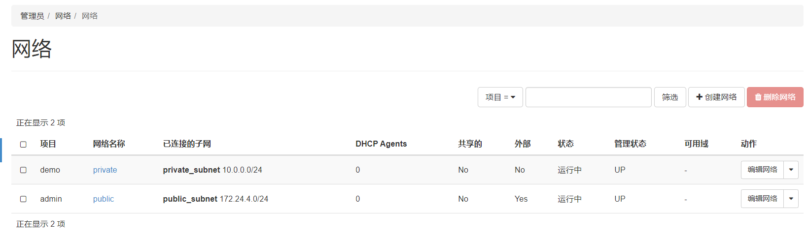Screen dimensions: 807x239
Task: Click the 状态 column header
Action: pos(565,144)
